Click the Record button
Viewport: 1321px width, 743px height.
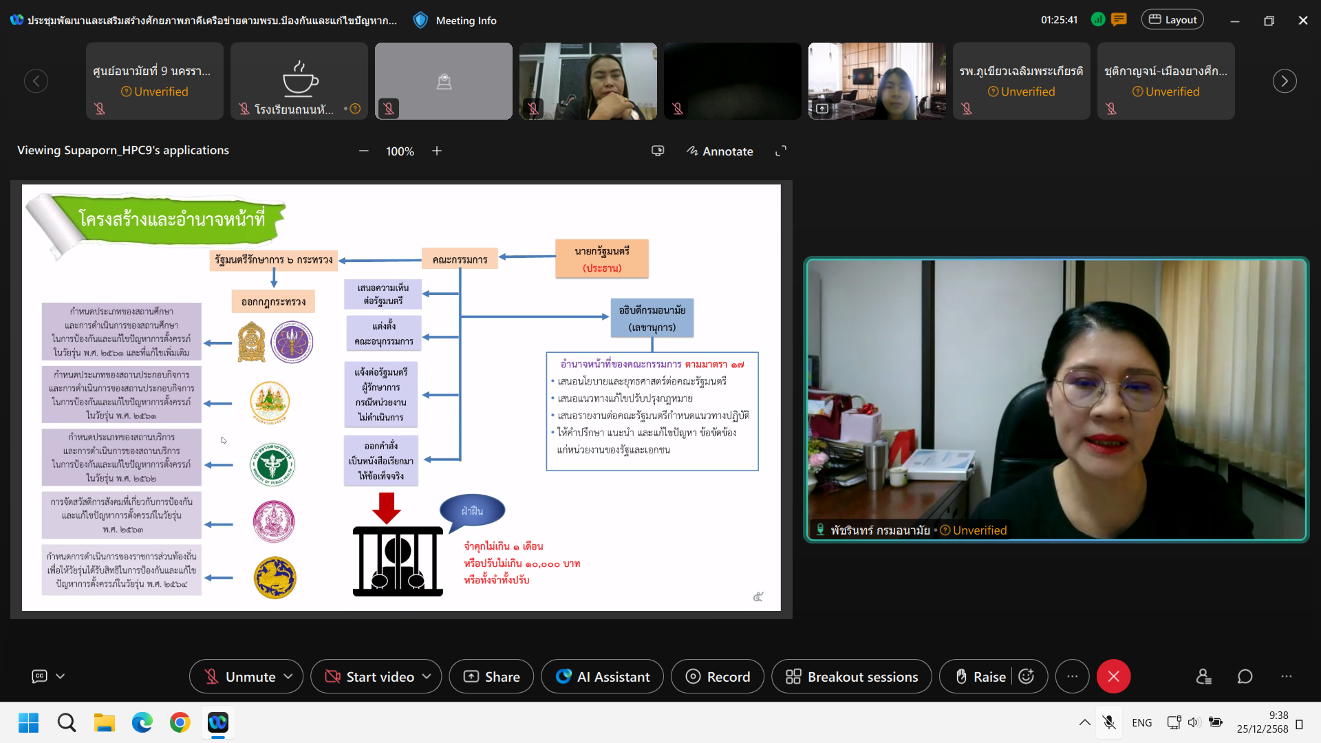[x=718, y=676]
